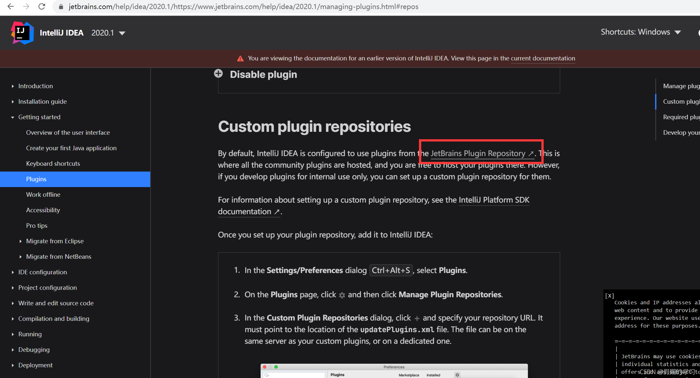The height and width of the screenshot is (378, 700).
Task: Expand the Running tree arrow
Action: click(x=13, y=334)
